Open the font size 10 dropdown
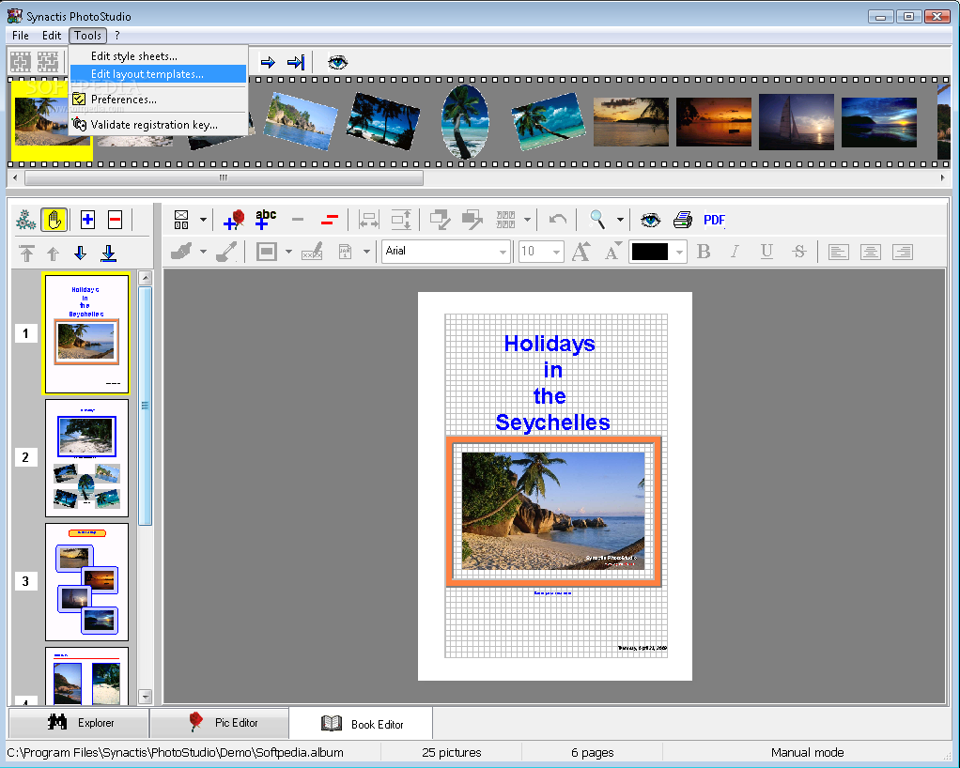Image resolution: width=960 pixels, height=768 pixels. point(541,251)
